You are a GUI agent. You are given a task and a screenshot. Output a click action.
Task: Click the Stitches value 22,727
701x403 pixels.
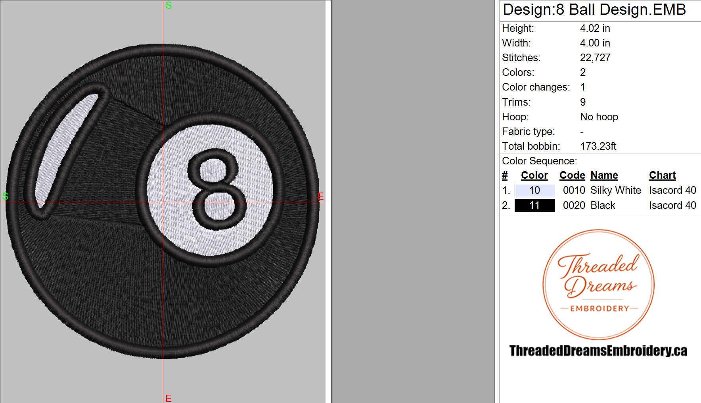595,58
